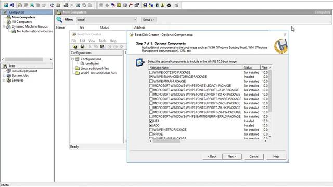Open File menu in Boot Disk Creator
Image resolution: width=333 pixels, height=187 pixels.
tap(74, 41)
